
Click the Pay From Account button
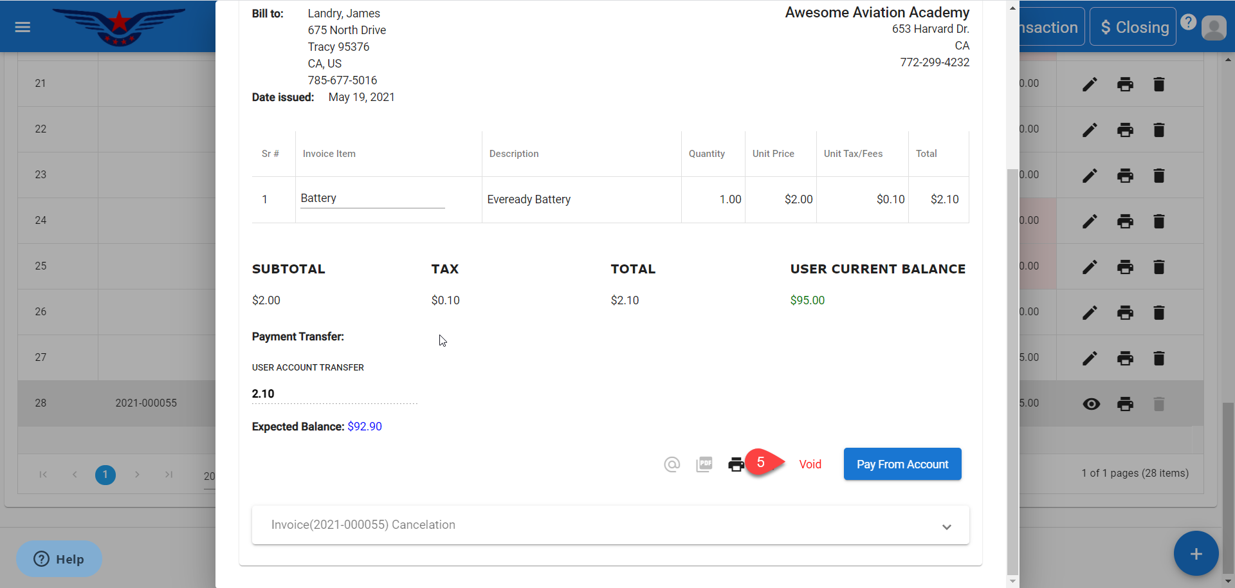tap(902, 464)
